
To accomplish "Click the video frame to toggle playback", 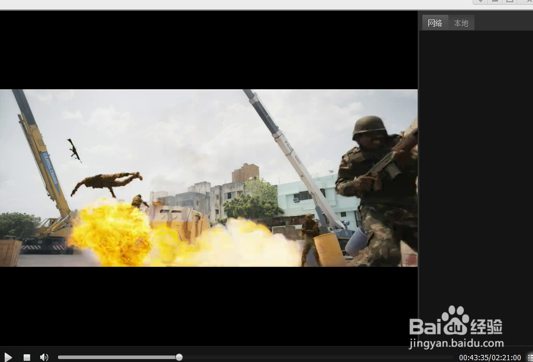I will tap(209, 178).
